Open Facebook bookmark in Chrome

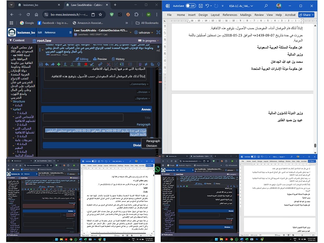[x=53, y=23]
